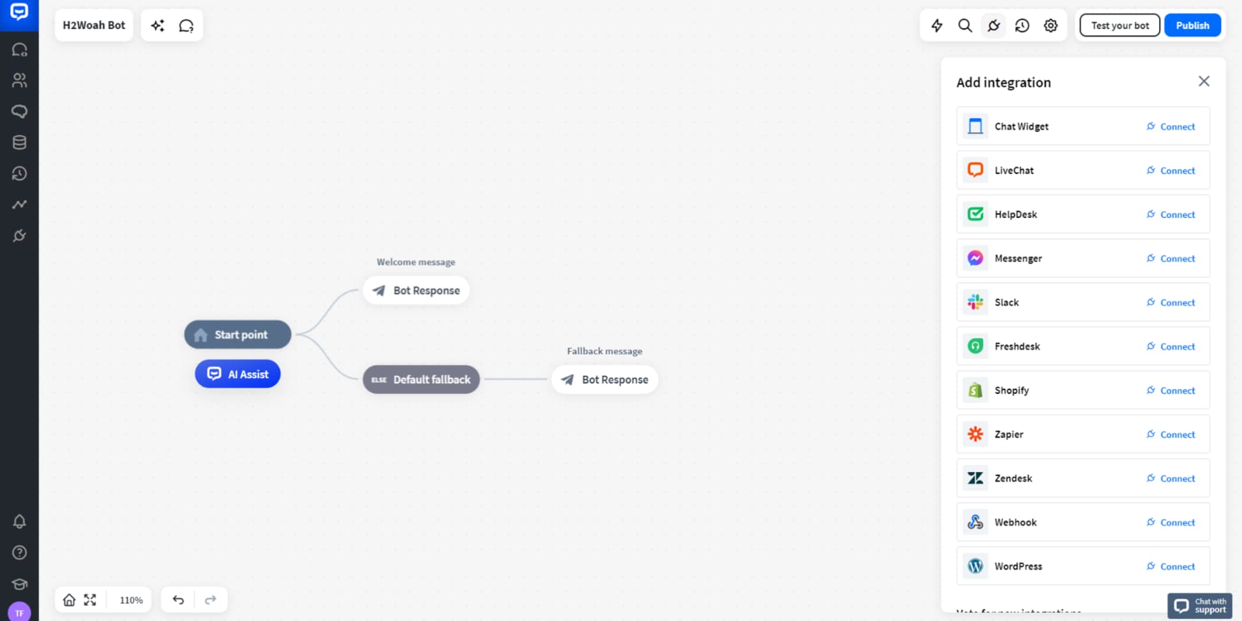This screenshot has width=1242, height=621.
Task: Open the version history clock icon
Action: 1022,25
